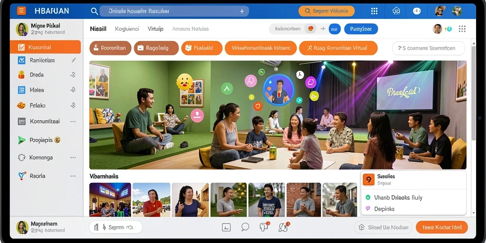Image resolution: width=486 pixels, height=243 pixels.
Task: Toggle the blue switch beside Ksionorieen
Action: tap(335, 29)
